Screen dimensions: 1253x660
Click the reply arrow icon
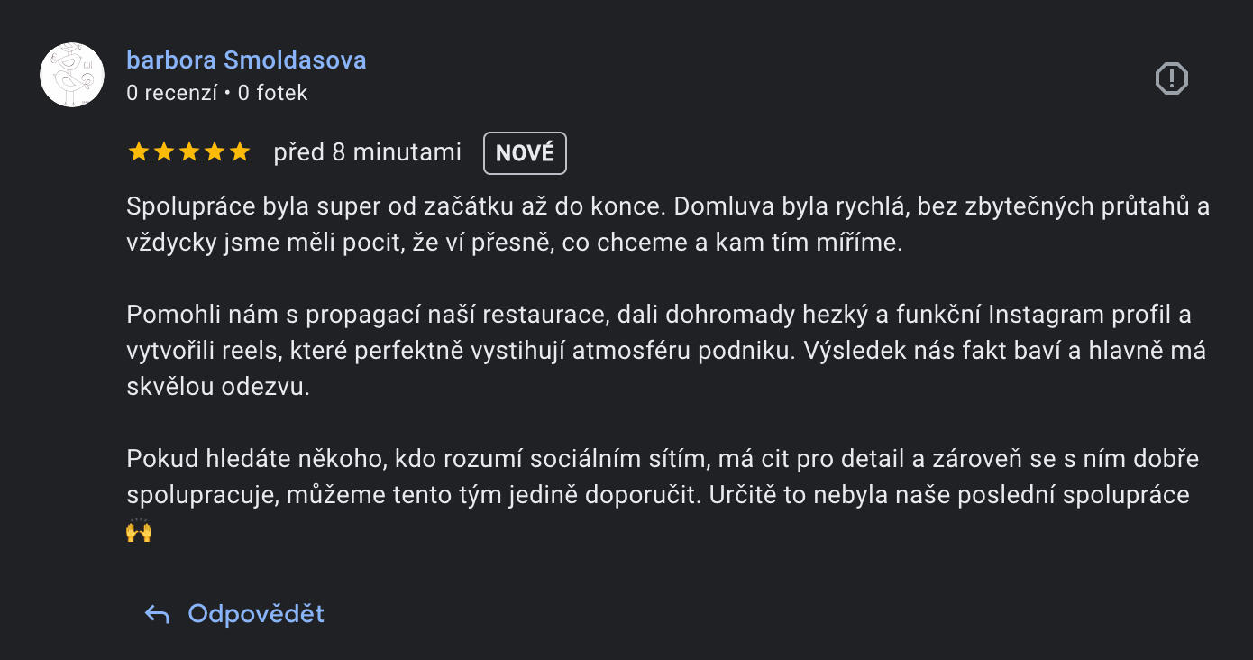tap(157, 615)
